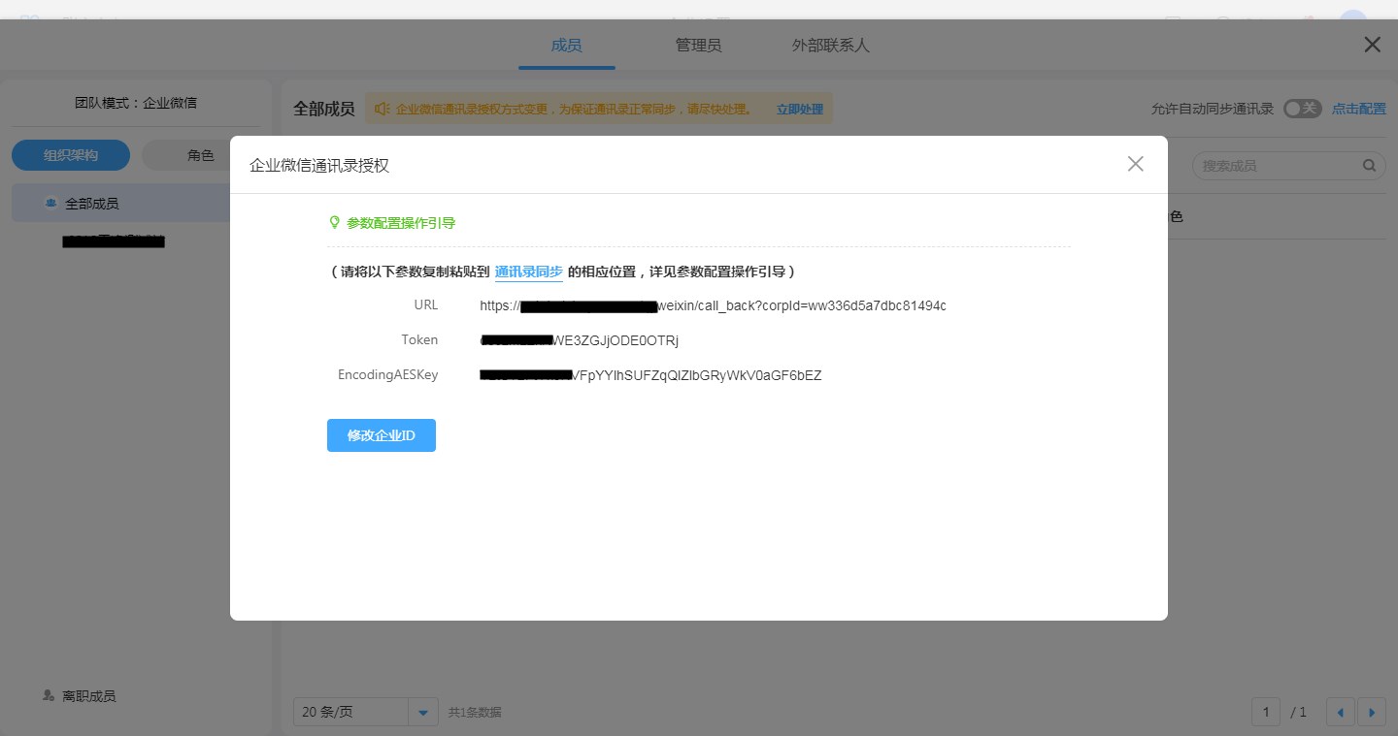The image size is (1398, 736).
Task: Expand the 20 条/页 page size dropdown
Action: point(422,713)
